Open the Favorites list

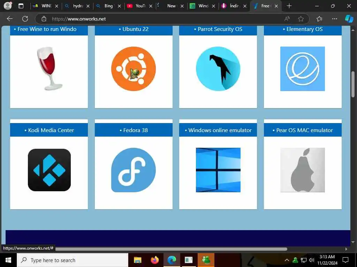(319, 19)
